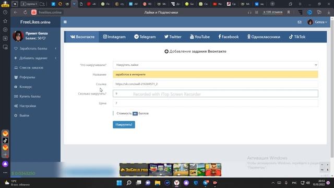Click the FreeLikes.online logo
Image resolution: width=334 pixels, height=188 pixels.
[x=35, y=22]
